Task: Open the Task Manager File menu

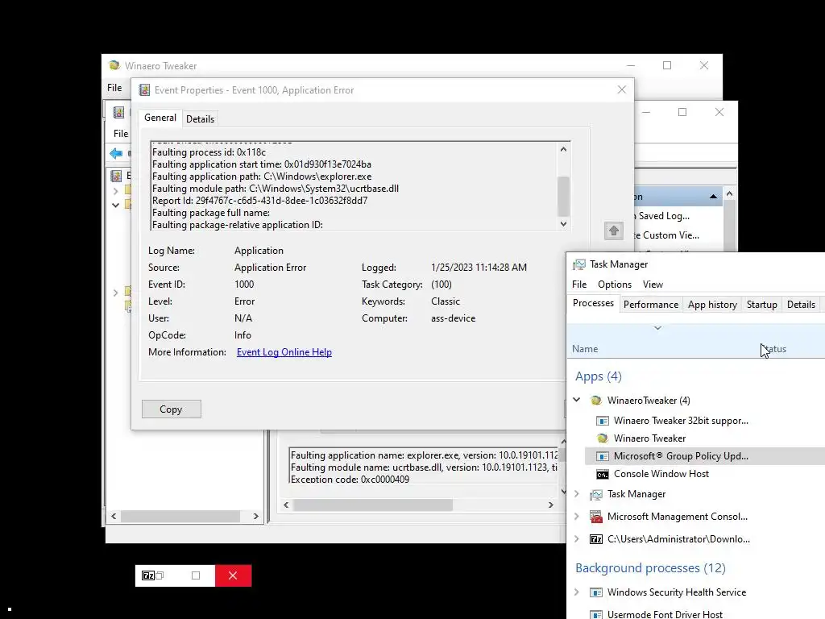Action: 579,285
